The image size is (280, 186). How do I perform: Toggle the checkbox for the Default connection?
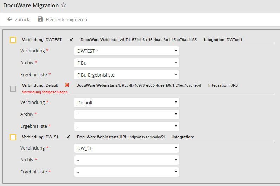[13, 89]
